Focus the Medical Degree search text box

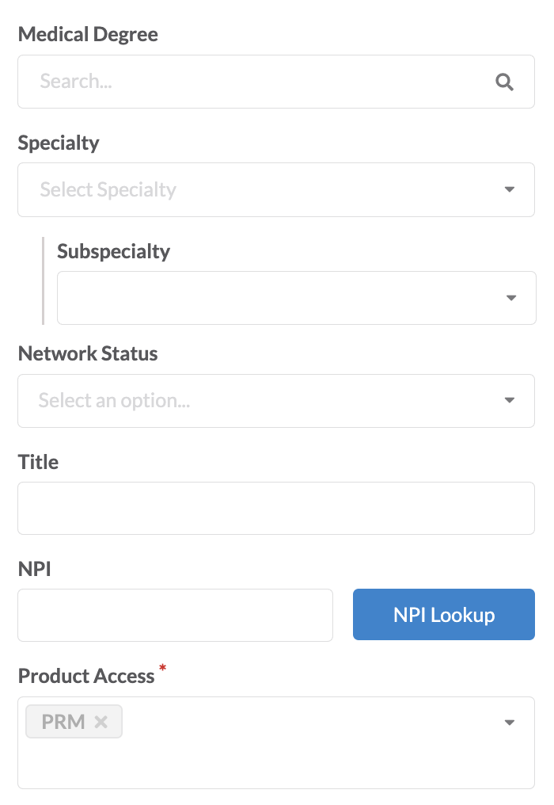[276, 82]
